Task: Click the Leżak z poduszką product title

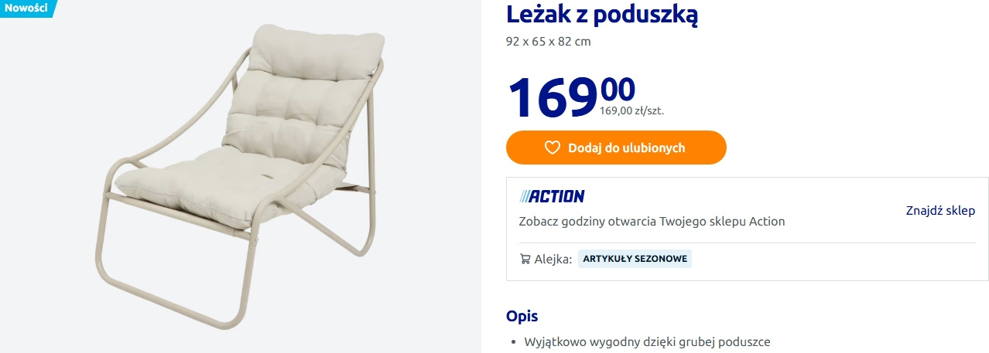Action: (x=602, y=14)
